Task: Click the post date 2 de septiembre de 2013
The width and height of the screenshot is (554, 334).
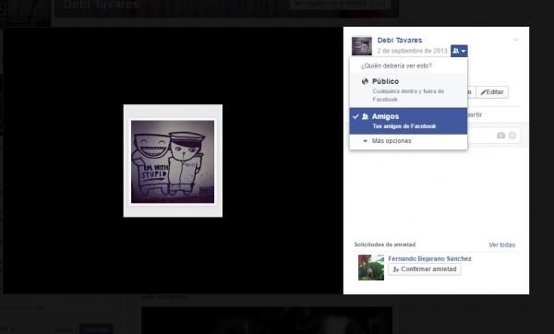Action: pos(413,51)
